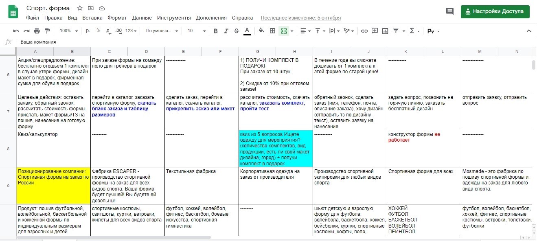Open the Инструменты menu
537x241 pixels.
(174, 18)
